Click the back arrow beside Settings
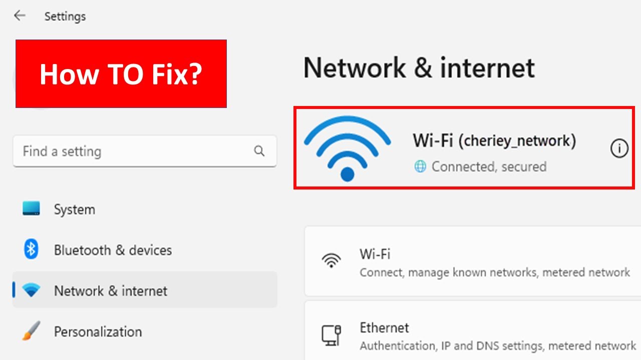 tap(20, 16)
